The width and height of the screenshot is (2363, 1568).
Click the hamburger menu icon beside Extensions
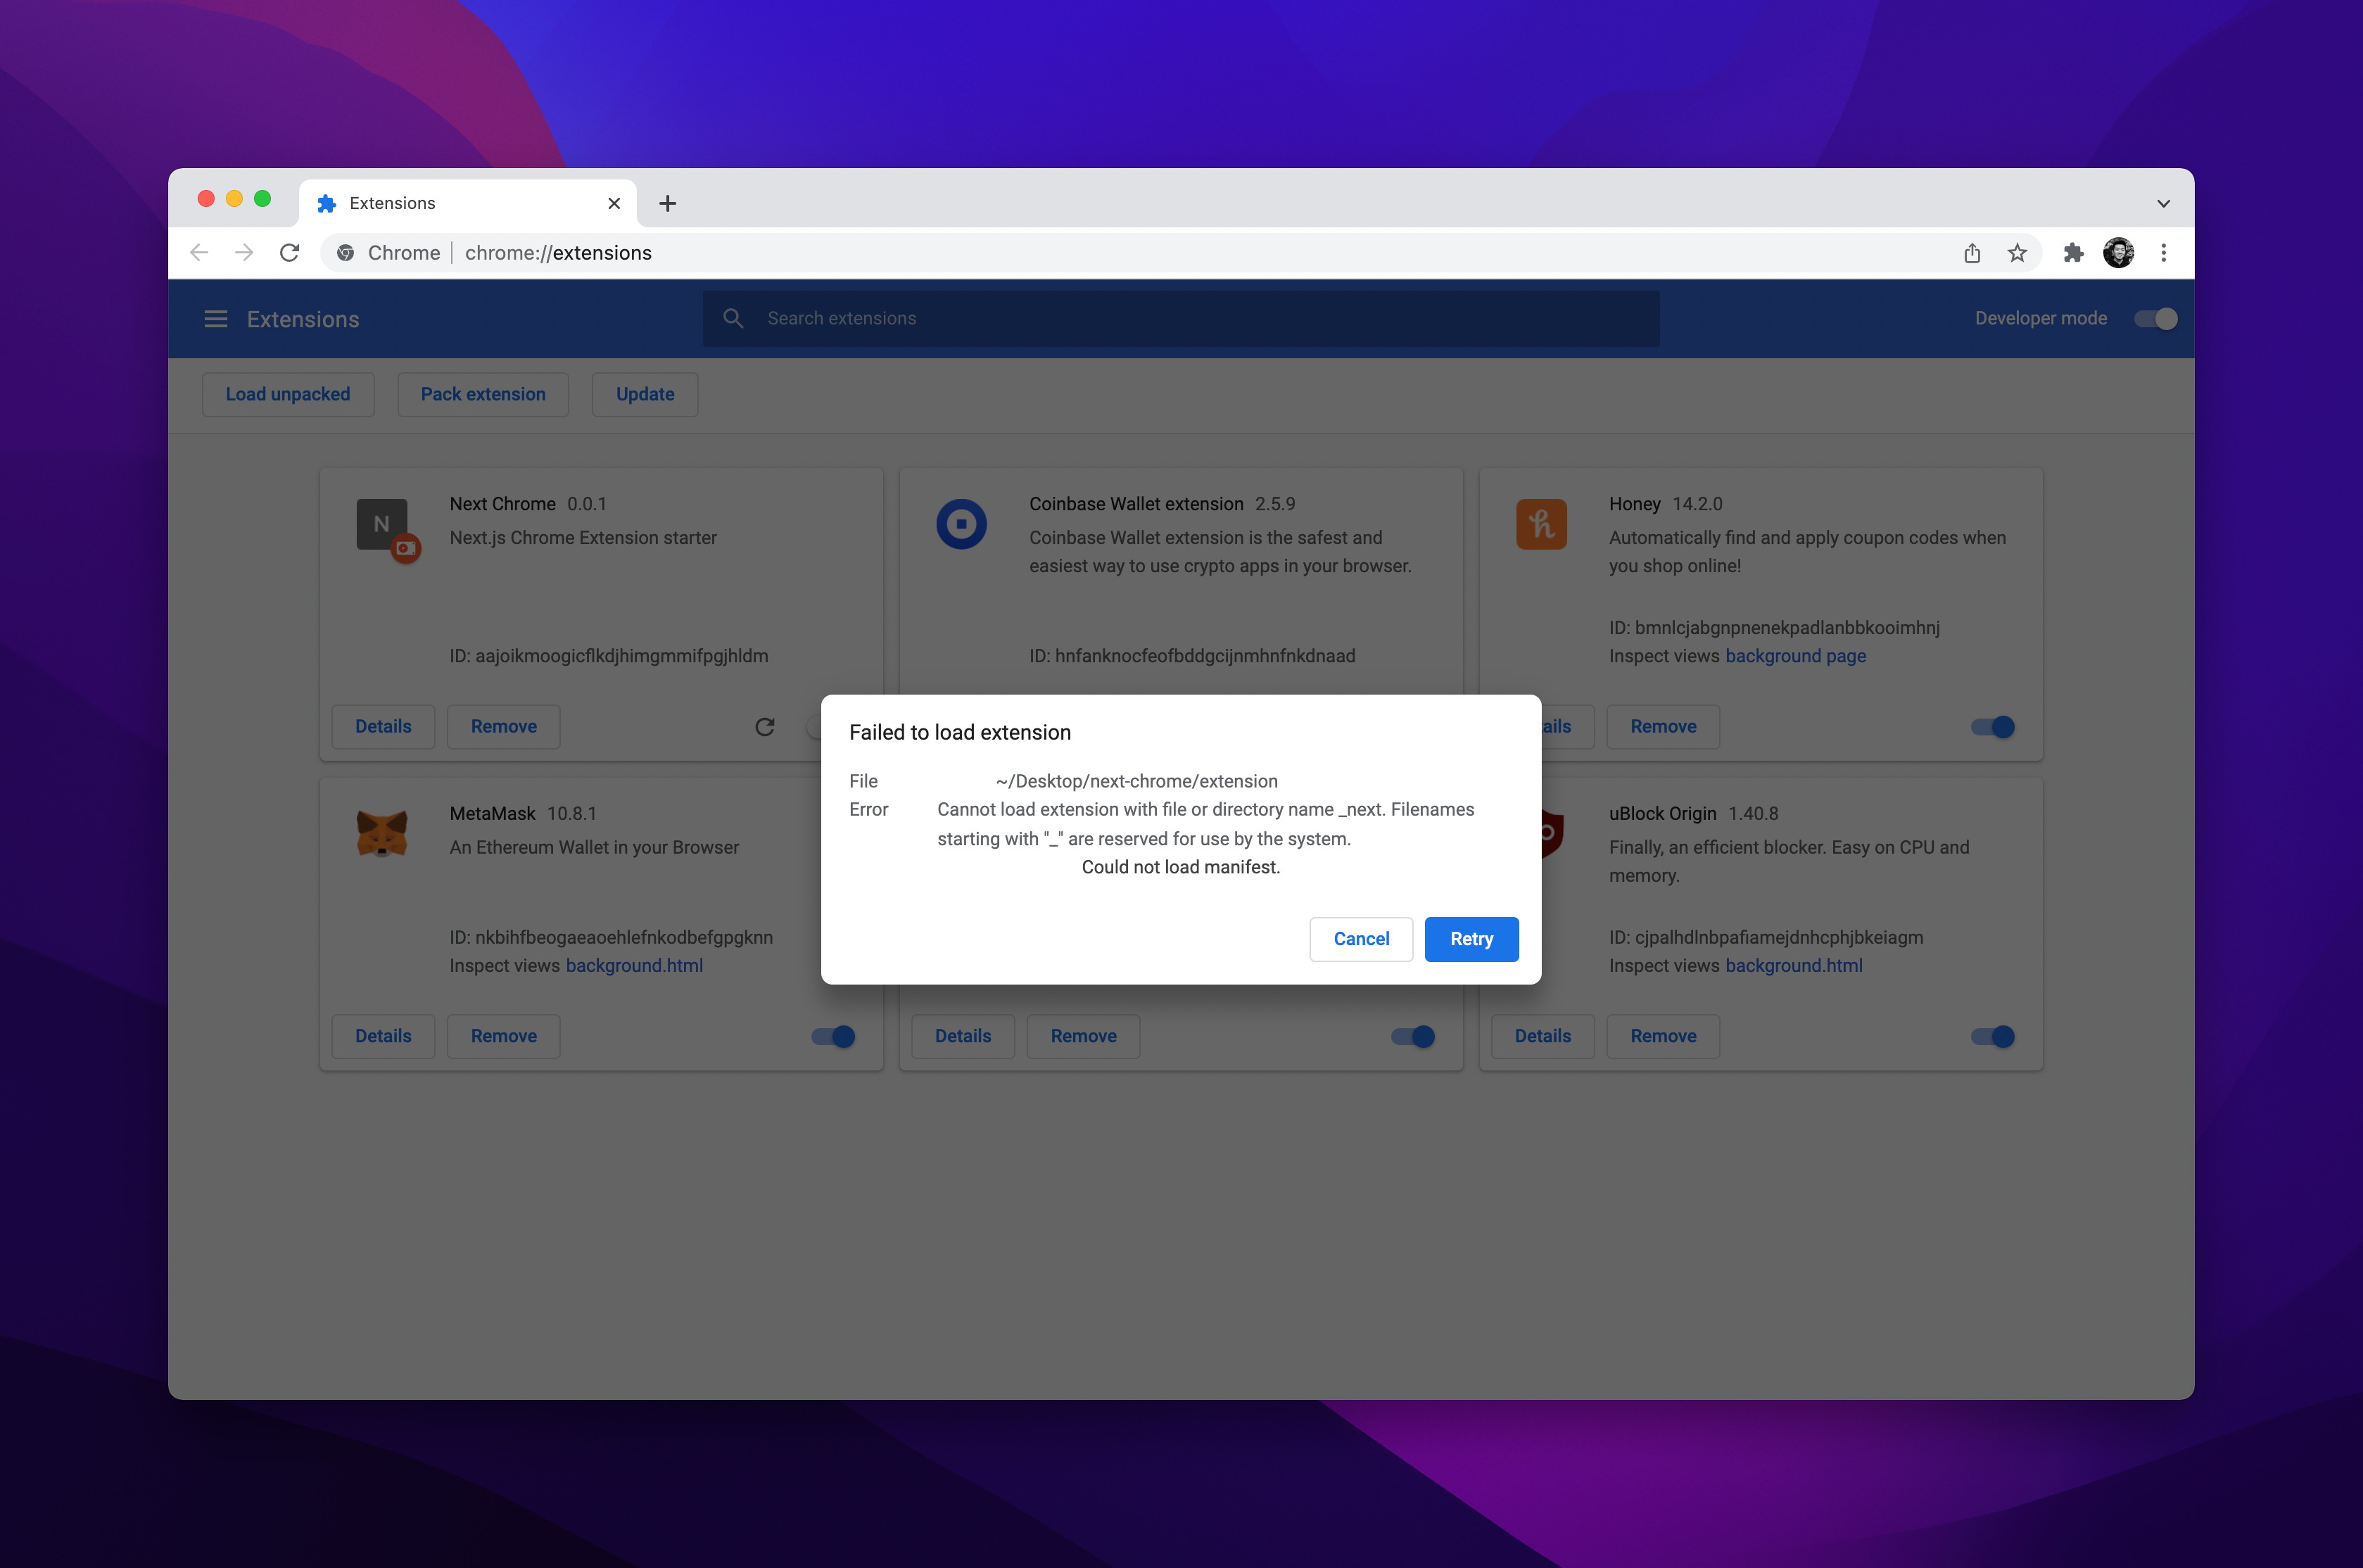coord(215,319)
